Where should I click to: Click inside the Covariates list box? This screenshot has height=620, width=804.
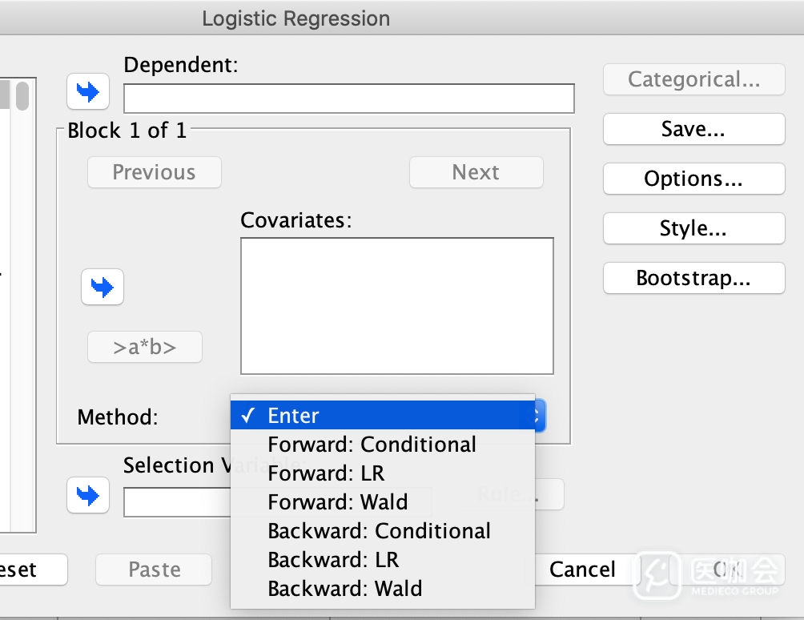[x=396, y=305]
